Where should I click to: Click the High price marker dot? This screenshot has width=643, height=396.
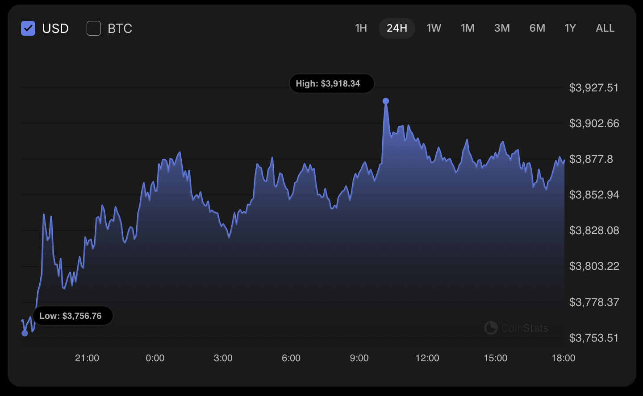386,101
